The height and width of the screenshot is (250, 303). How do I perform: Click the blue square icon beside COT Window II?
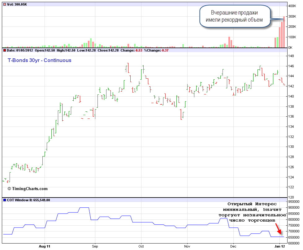click(x=4, y=200)
